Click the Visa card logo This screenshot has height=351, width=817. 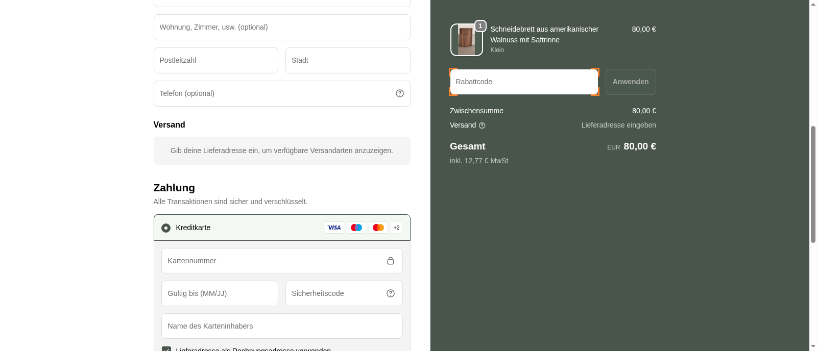click(x=334, y=228)
